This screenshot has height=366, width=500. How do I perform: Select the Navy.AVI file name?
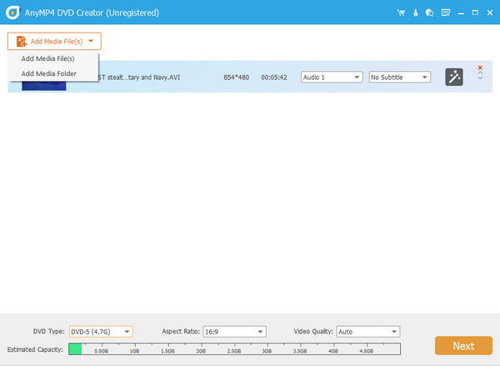click(x=138, y=78)
